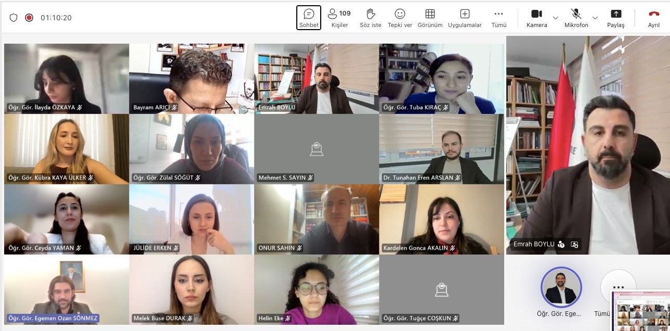
Task: Open the Uygulamalar apps button
Action: (x=465, y=18)
